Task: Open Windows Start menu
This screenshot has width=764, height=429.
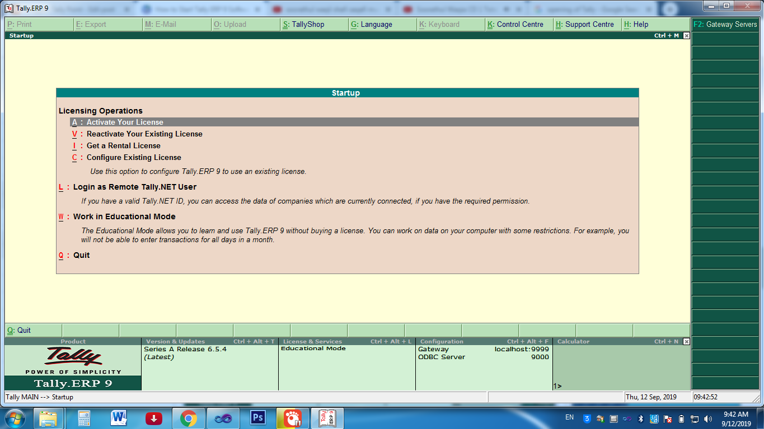Action: 15,418
